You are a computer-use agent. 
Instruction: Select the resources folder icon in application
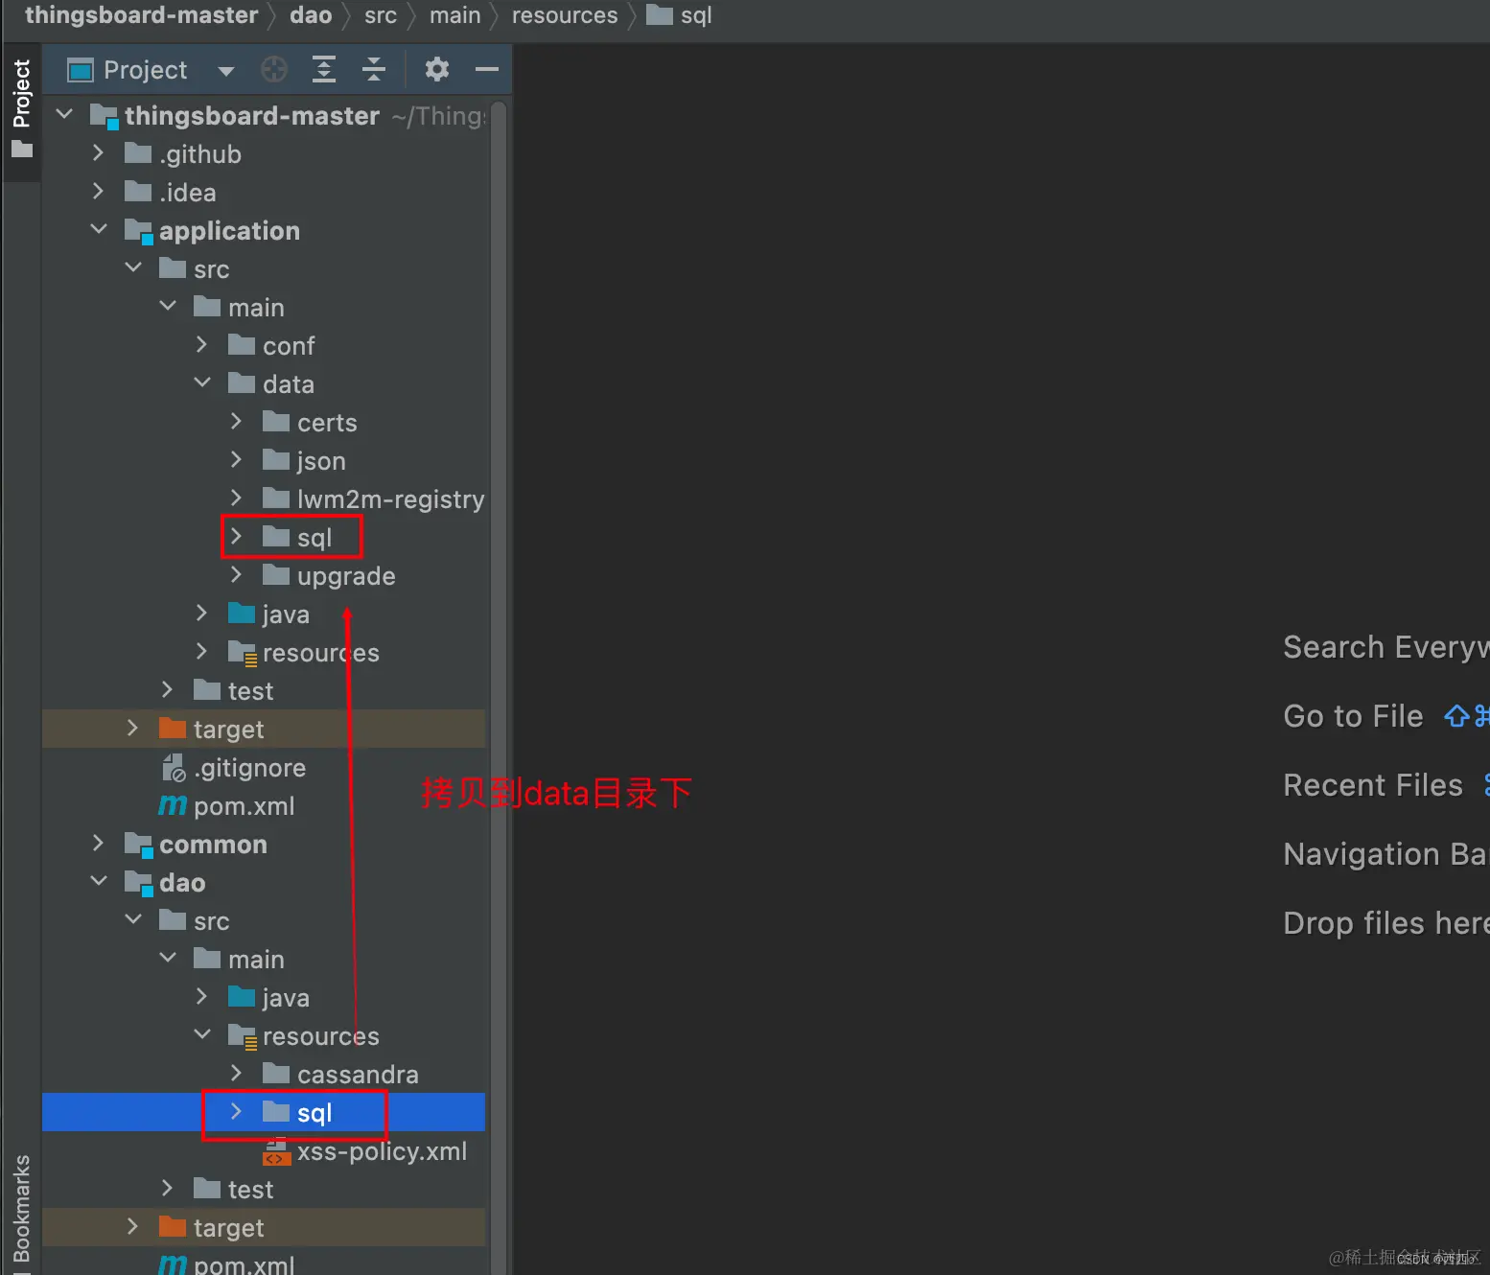click(x=243, y=653)
